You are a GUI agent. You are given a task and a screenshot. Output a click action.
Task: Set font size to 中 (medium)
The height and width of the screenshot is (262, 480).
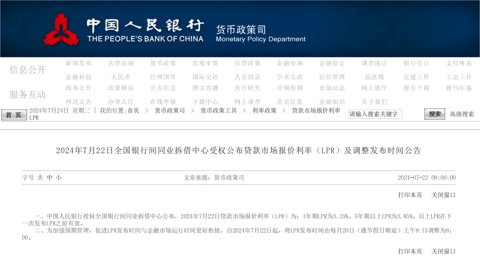(49, 178)
